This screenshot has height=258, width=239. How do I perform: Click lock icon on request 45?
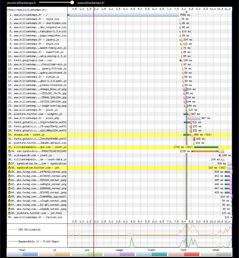(x=9, y=196)
